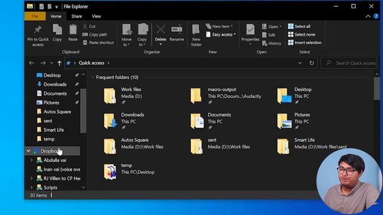This screenshot has width=383, height=215.
Task: Click Select none
Action: tap(302, 35)
